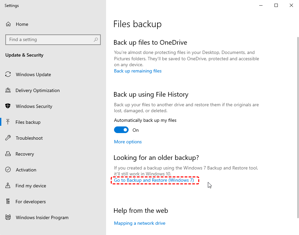Click the Windows Update sync arrows icon
299x235 pixels.
pyautogui.click(x=8, y=74)
